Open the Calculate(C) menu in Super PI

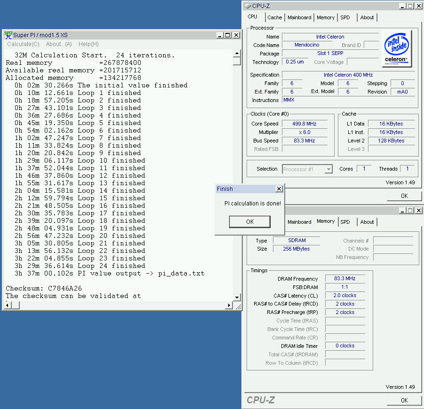click(23, 44)
